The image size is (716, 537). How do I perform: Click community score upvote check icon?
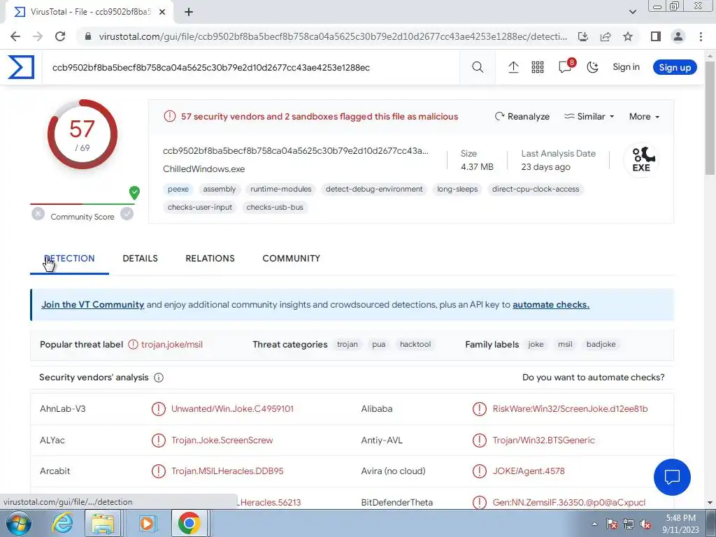(127, 214)
